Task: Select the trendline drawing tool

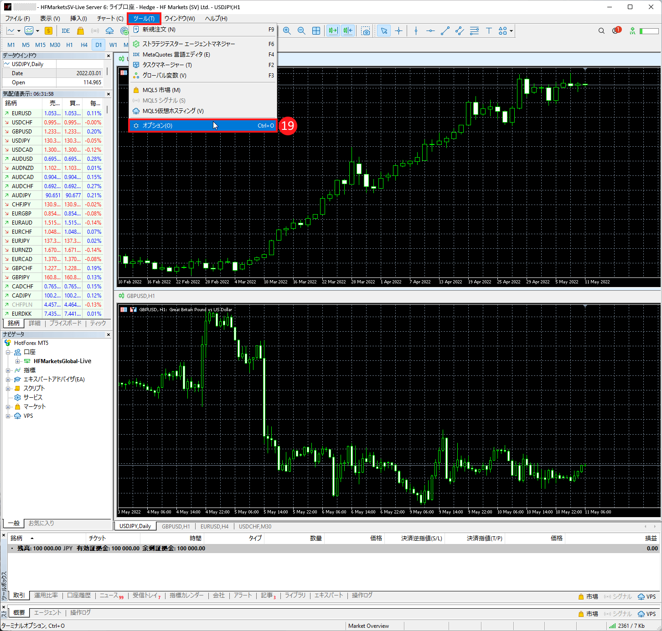Action: click(445, 31)
